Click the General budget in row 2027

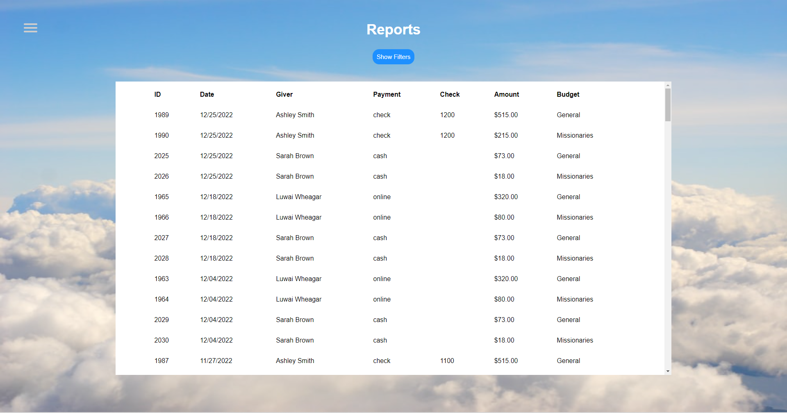pos(568,238)
